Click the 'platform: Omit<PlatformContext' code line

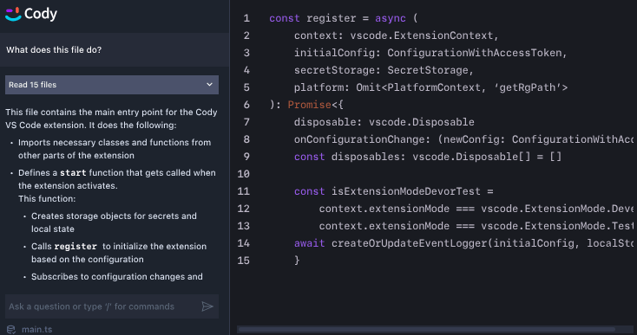(430, 87)
